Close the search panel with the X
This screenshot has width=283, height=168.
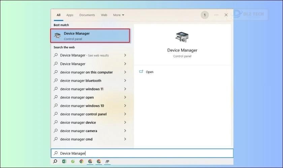point(226,15)
